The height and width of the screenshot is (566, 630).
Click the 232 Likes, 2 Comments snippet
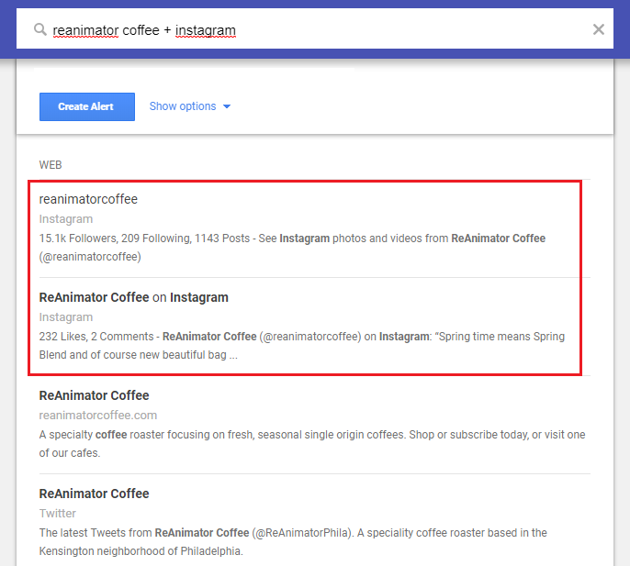[x=302, y=346]
